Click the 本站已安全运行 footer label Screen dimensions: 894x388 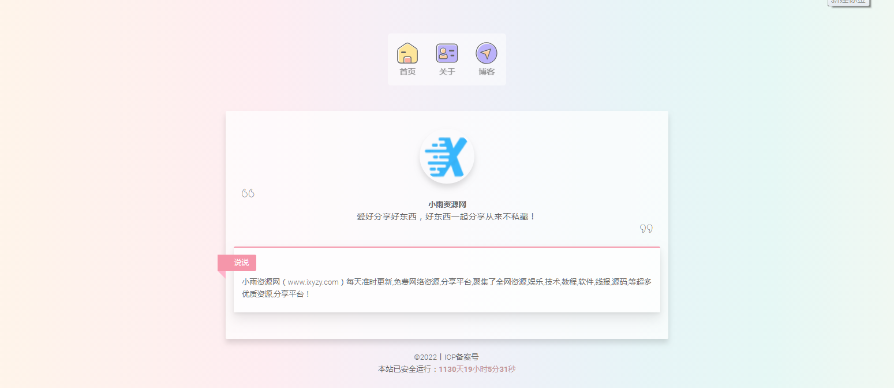click(407, 369)
